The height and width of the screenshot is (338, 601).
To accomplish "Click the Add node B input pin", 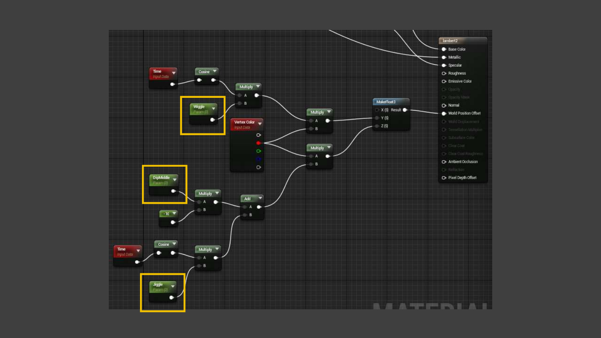I will pos(245,215).
